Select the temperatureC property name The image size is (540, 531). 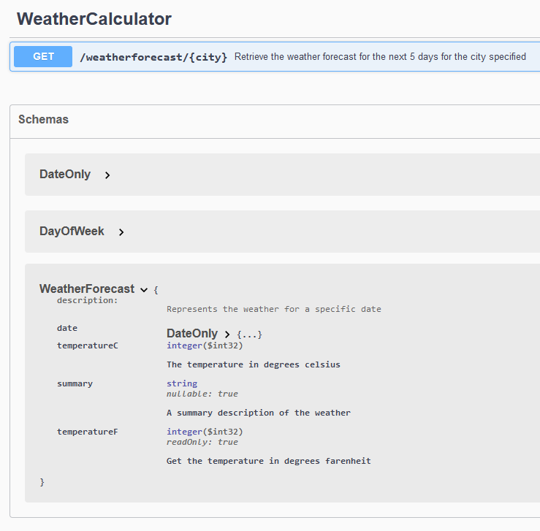point(88,345)
